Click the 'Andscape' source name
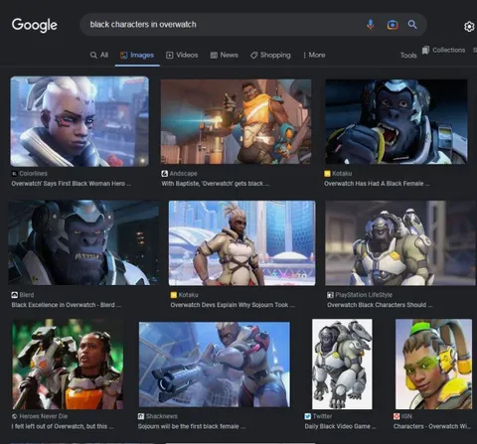Screen dimensions: 477x444 coord(183,174)
